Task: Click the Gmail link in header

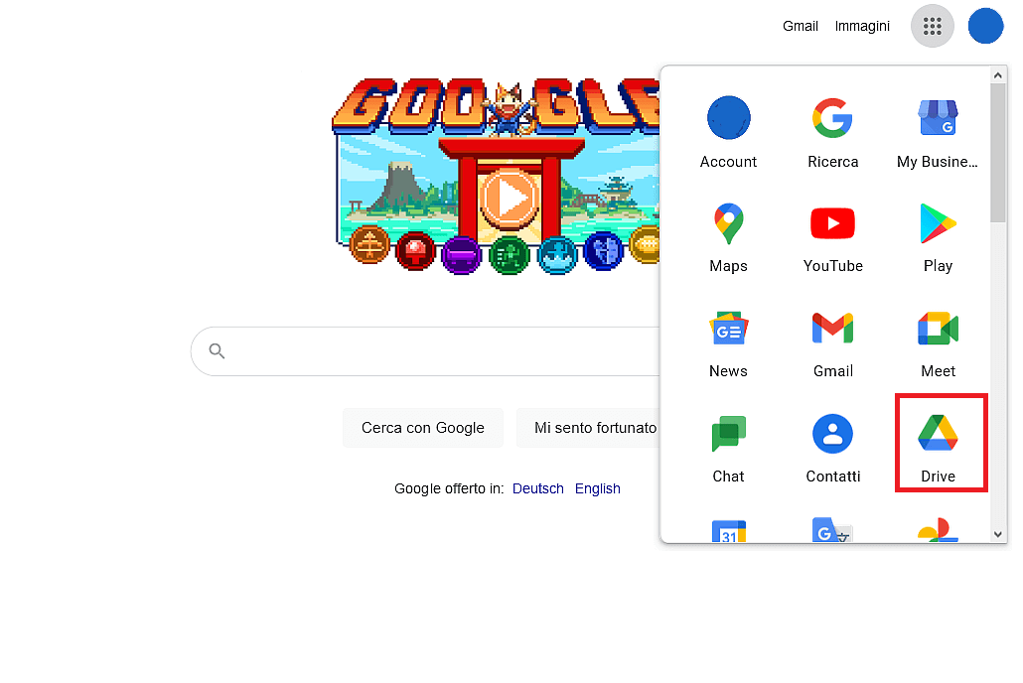Action: point(801,26)
